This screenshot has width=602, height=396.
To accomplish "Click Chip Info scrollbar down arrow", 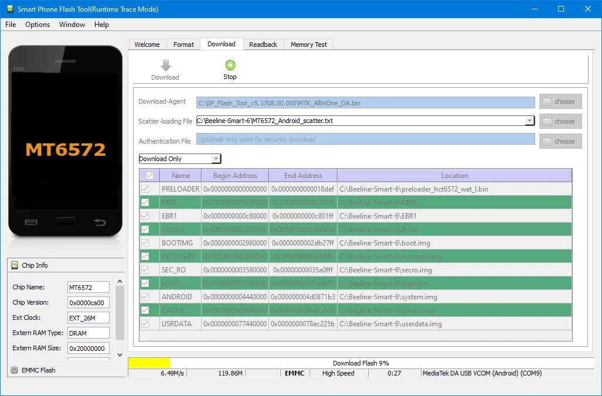I will [120, 355].
